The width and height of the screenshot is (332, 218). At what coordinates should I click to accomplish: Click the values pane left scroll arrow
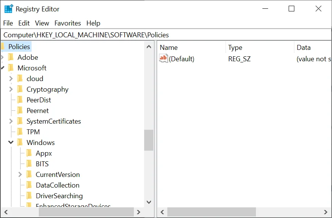pos(162,212)
